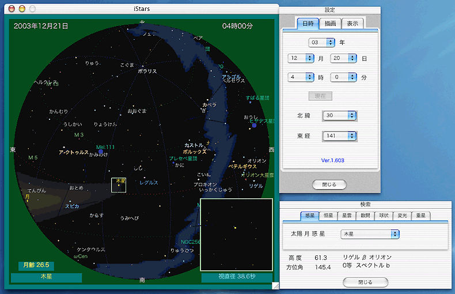The image size is (455, 294).
Task: Click the オリオン大星雲 nebula label
Action: [x=258, y=175]
